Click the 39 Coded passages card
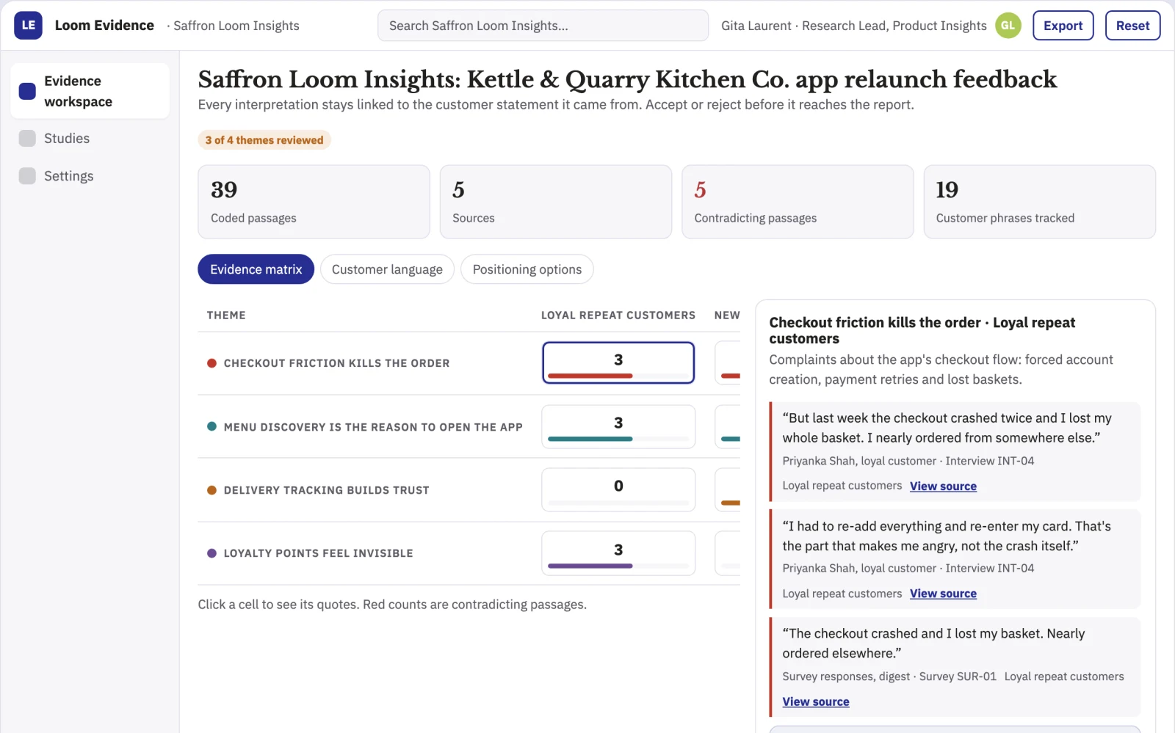 click(x=314, y=202)
